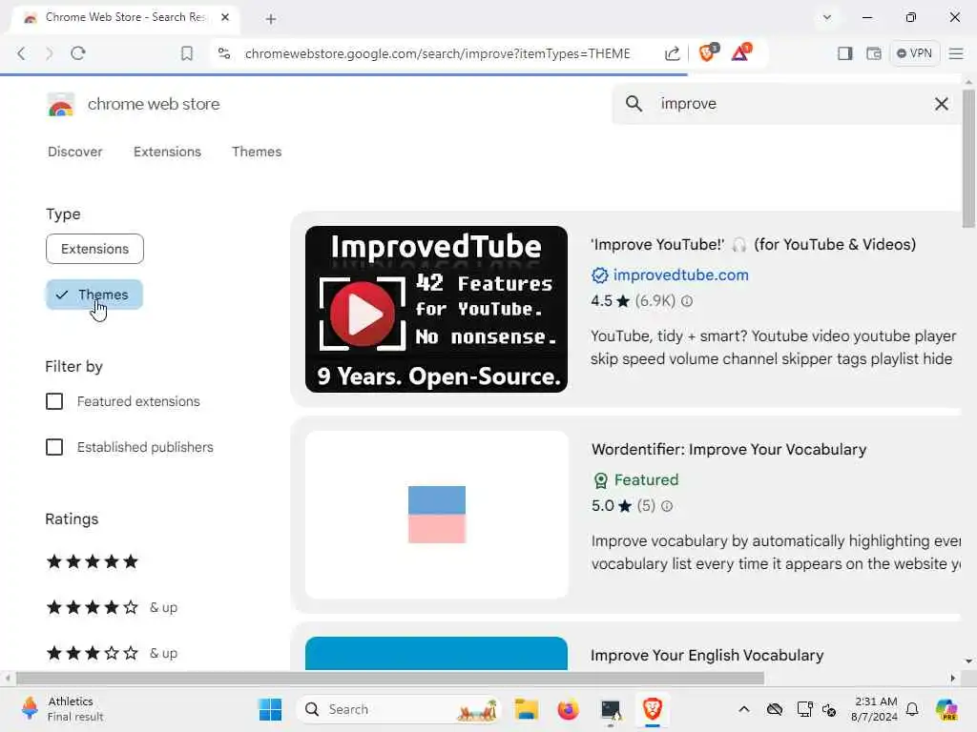
Task: Bookmark this page
Action: [x=186, y=53]
